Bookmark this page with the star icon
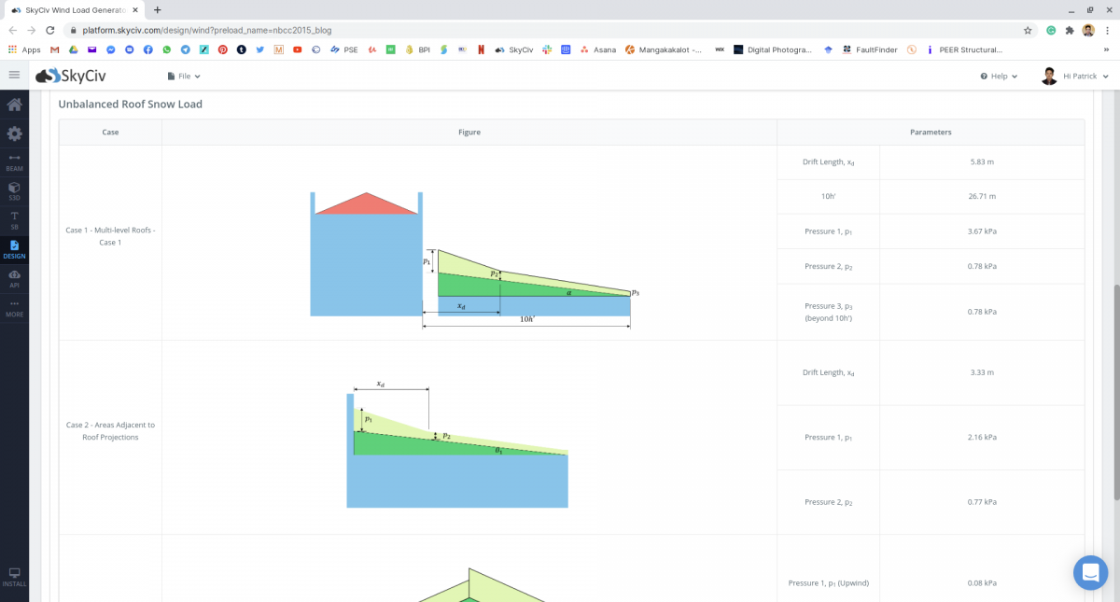Image resolution: width=1120 pixels, height=602 pixels. (x=1028, y=30)
